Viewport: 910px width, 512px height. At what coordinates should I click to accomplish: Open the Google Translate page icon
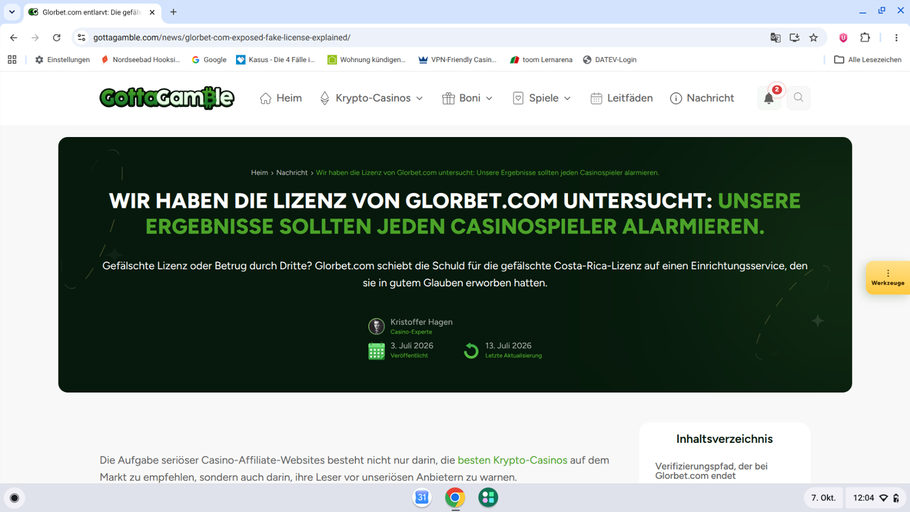click(x=775, y=38)
